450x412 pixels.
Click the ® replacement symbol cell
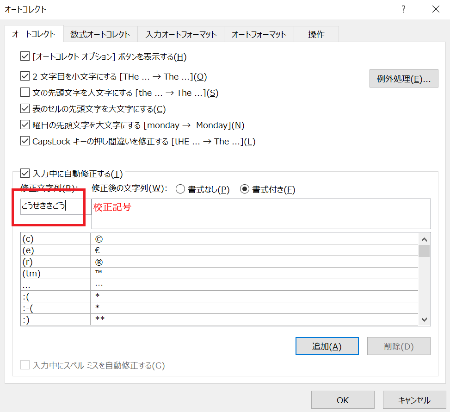(254, 262)
